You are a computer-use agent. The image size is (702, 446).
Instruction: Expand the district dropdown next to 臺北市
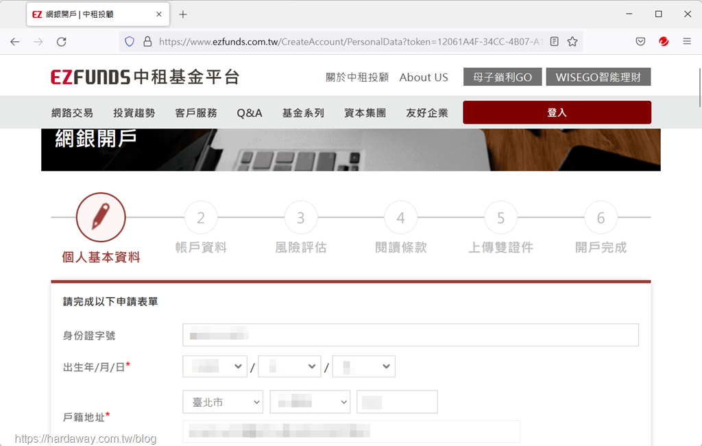pyautogui.click(x=310, y=402)
